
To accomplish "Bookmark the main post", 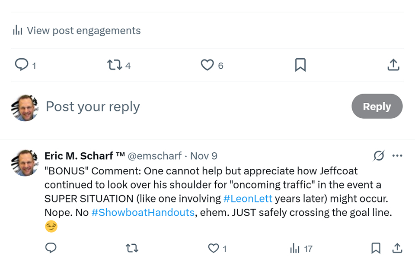I will (x=300, y=65).
